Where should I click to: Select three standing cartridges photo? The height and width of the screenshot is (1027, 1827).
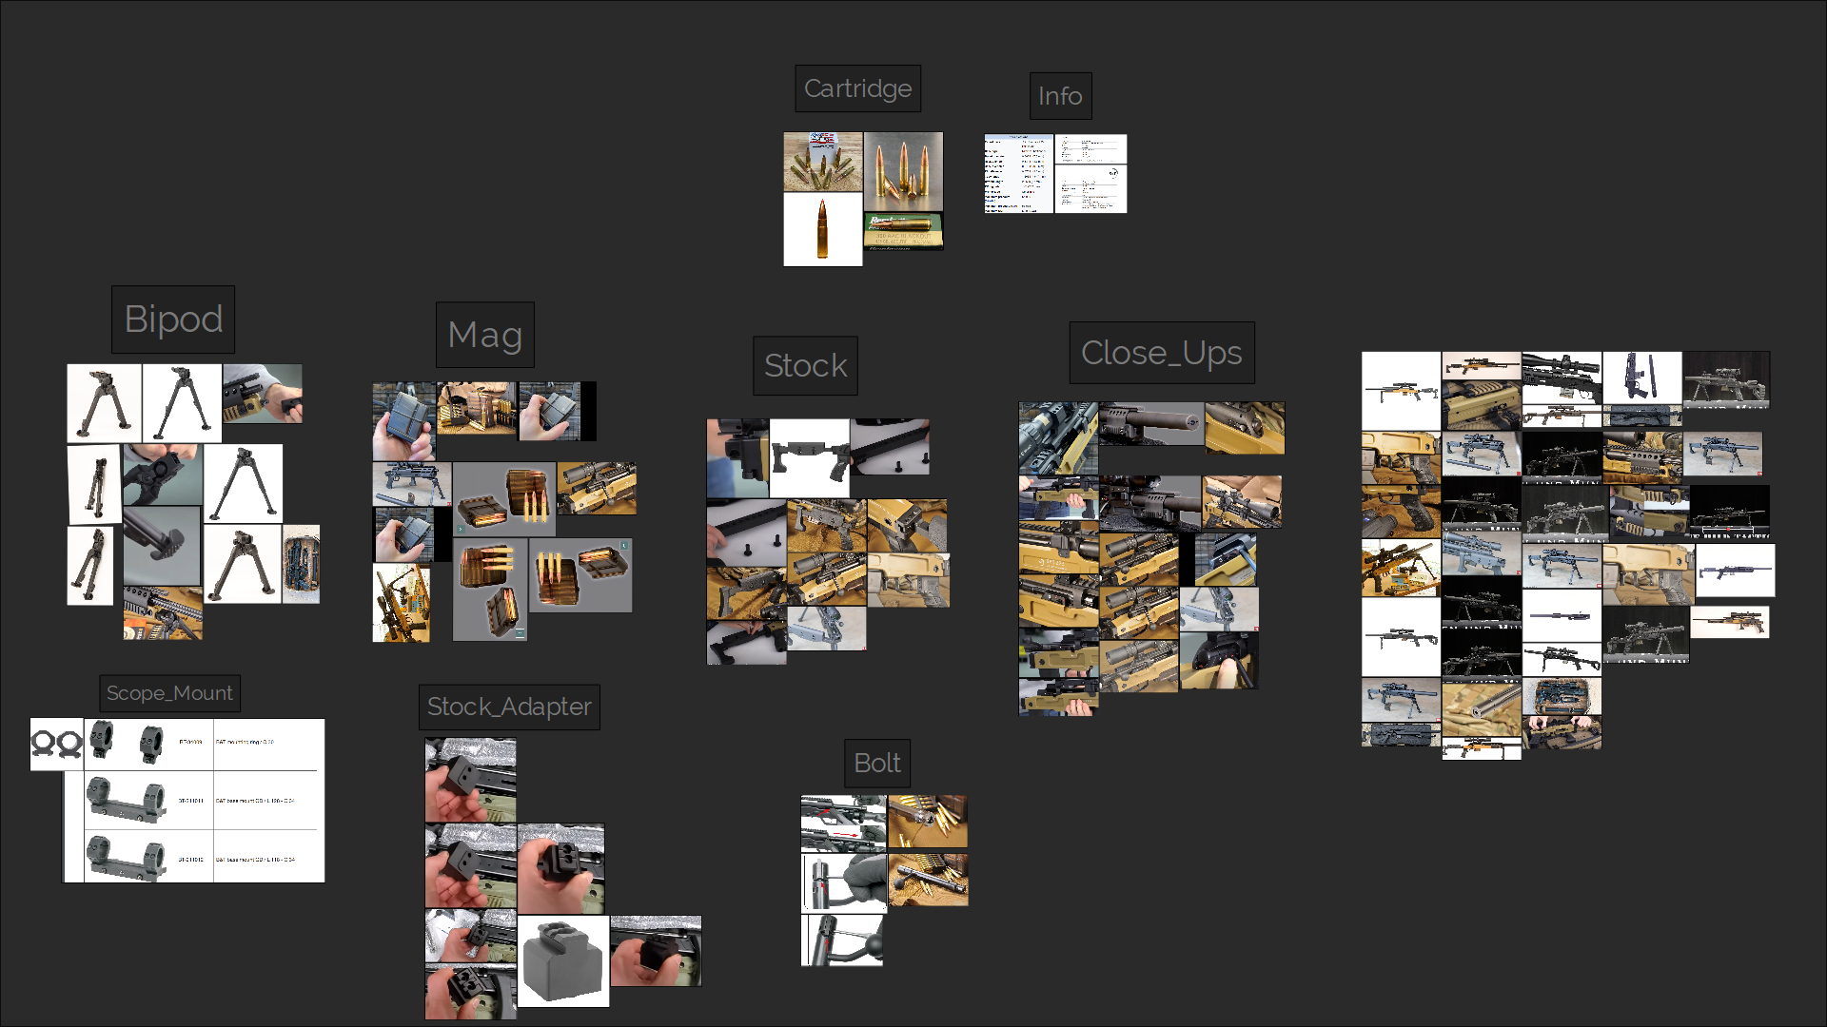[x=903, y=171]
